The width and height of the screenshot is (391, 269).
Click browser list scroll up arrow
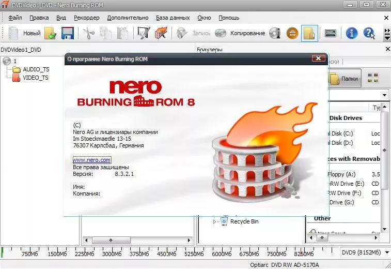(x=385, y=107)
